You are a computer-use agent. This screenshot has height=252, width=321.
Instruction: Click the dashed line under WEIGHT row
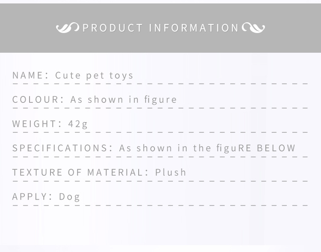pos(160,132)
